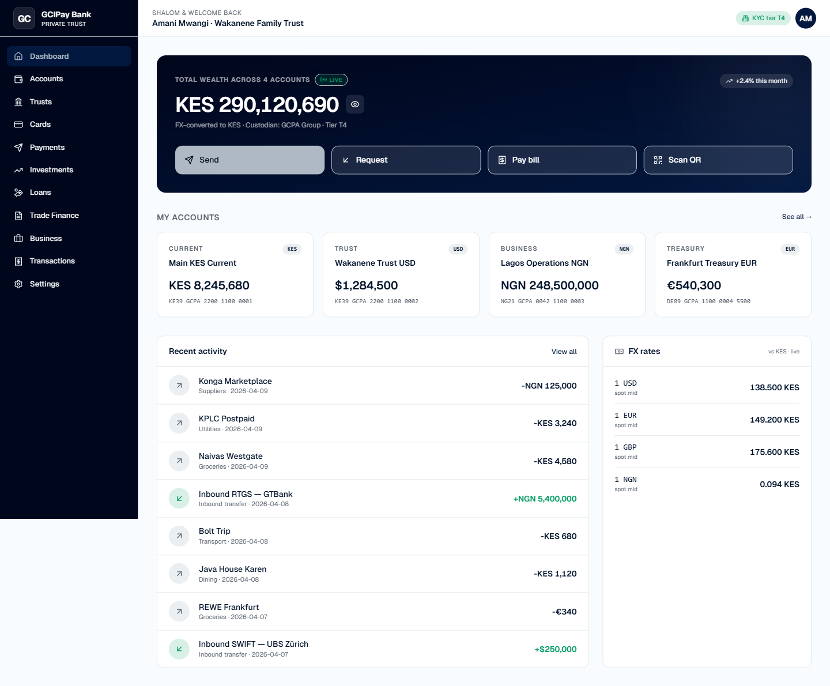Viewport: 830px width, 686px height.
Task: Click the -€340 REWE amount
Action: tap(564, 612)
